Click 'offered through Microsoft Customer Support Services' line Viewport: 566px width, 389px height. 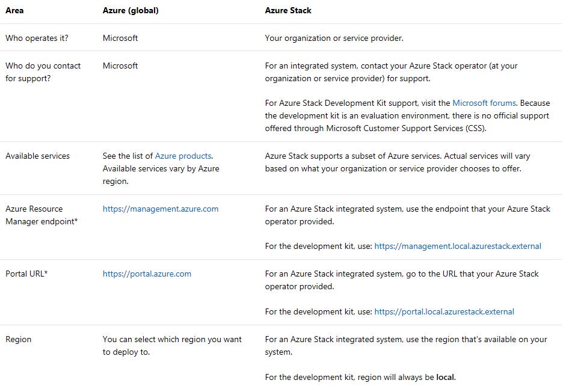[x=375, y=129]
